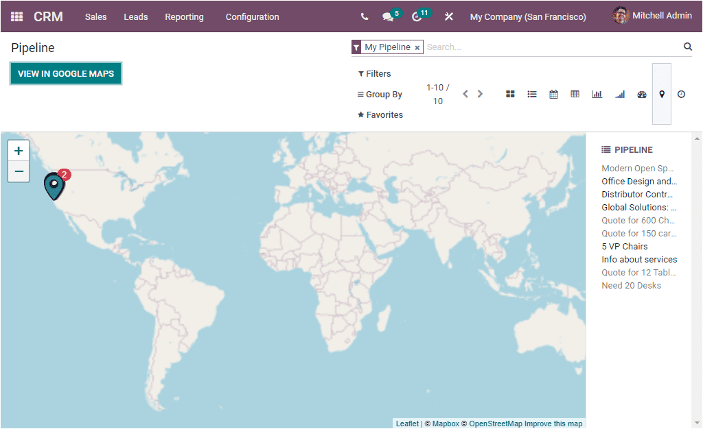Image resolution: width=703 pixels, height=429 pixels.
Task: Open the apps menu grid
Action: [x=16, y=15]
